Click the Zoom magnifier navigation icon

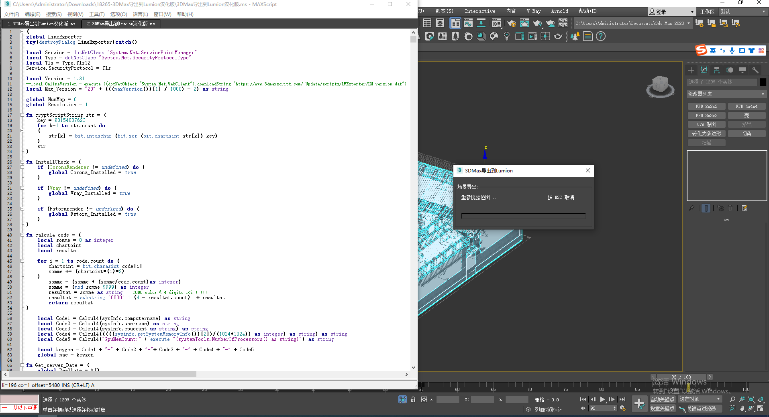click(x=732, y=399)
